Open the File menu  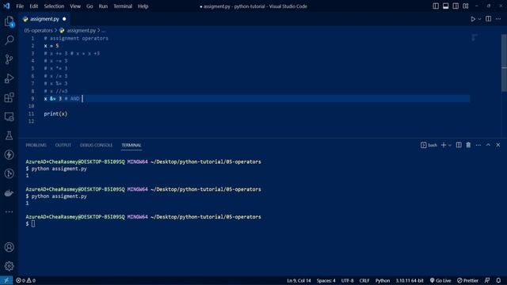pyautogui.click(x=20, y=6)
